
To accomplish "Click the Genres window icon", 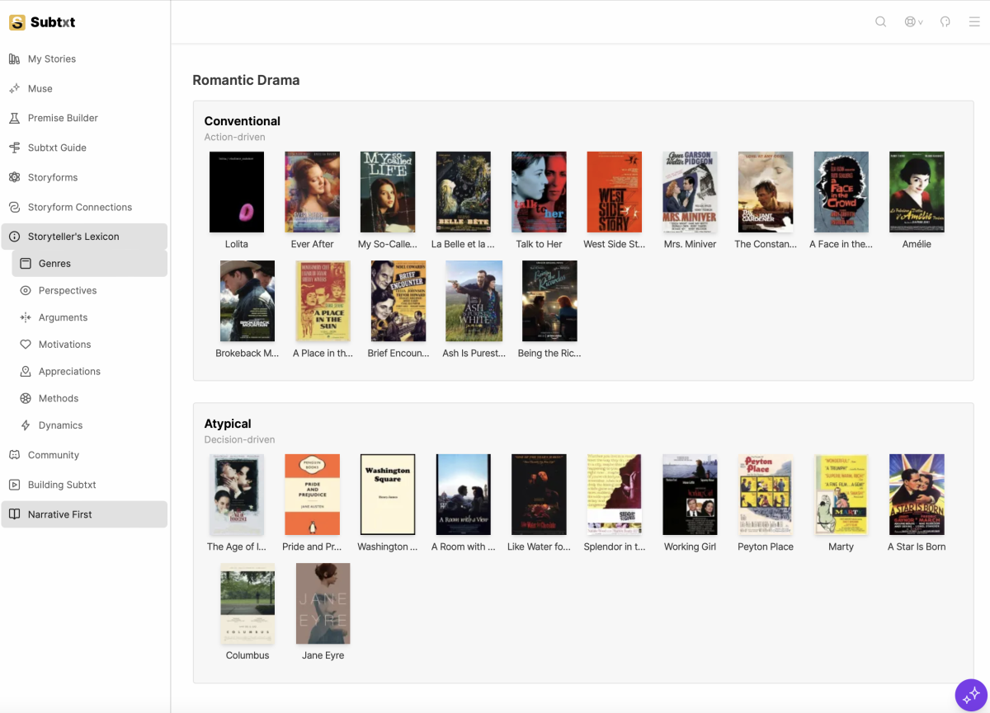I will click(x=26, y=264).
